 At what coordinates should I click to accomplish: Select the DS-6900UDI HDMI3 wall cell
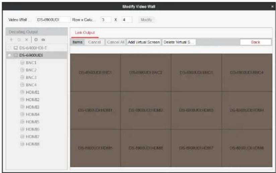(x=196, y=110)
